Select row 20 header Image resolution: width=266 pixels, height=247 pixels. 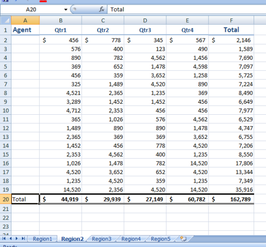(6, 199)
